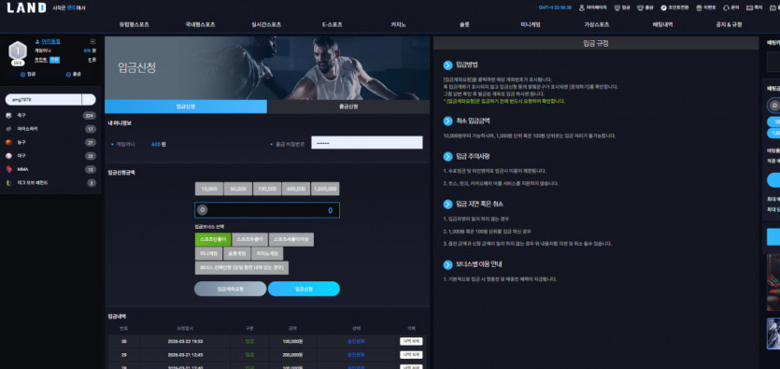The width and height of the screenshot is (780, 369).
Task: Open the event gift icon
Action: click(699, 7)
